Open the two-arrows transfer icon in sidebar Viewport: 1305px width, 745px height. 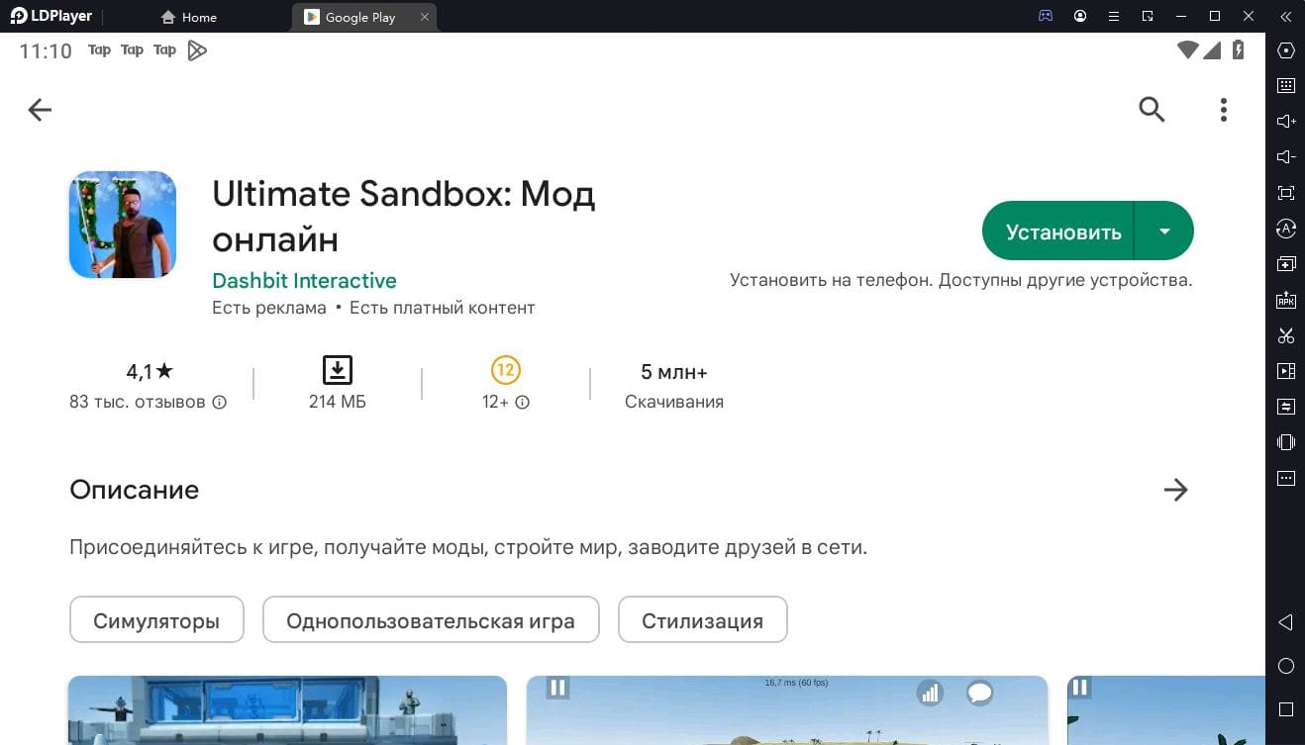pos(1286,407)
